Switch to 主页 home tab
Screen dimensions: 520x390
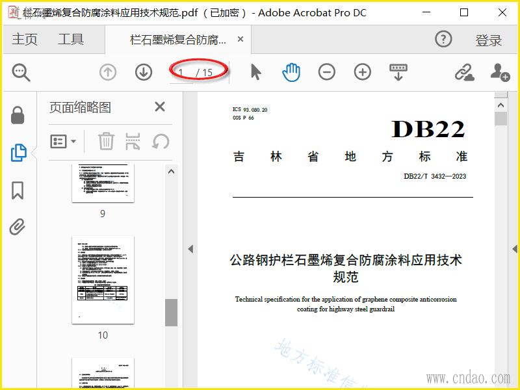click(x=25, y=40)
